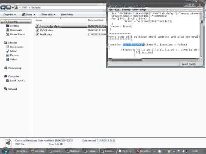Click the CommonFunctions file icon
The image size is (206, 154).
click(37, 26)
